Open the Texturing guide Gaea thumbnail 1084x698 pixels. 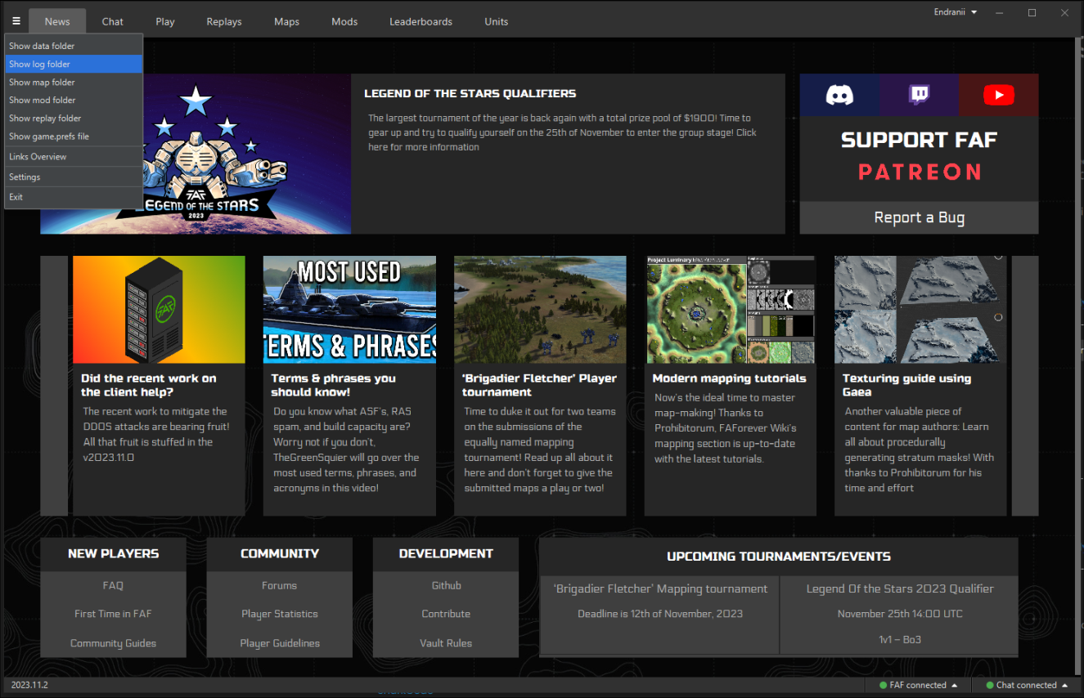coord(920,310)
